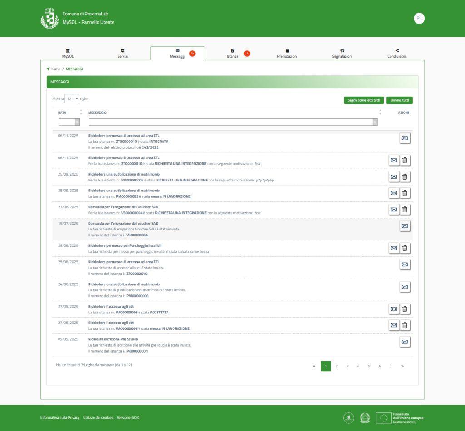This screenshot has width=465, height=431.
Task: Delete the AA00000006 ACCETTATA message
Action: point(405,309)
